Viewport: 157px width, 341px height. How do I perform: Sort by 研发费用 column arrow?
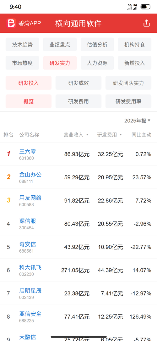tap(121, 135)
